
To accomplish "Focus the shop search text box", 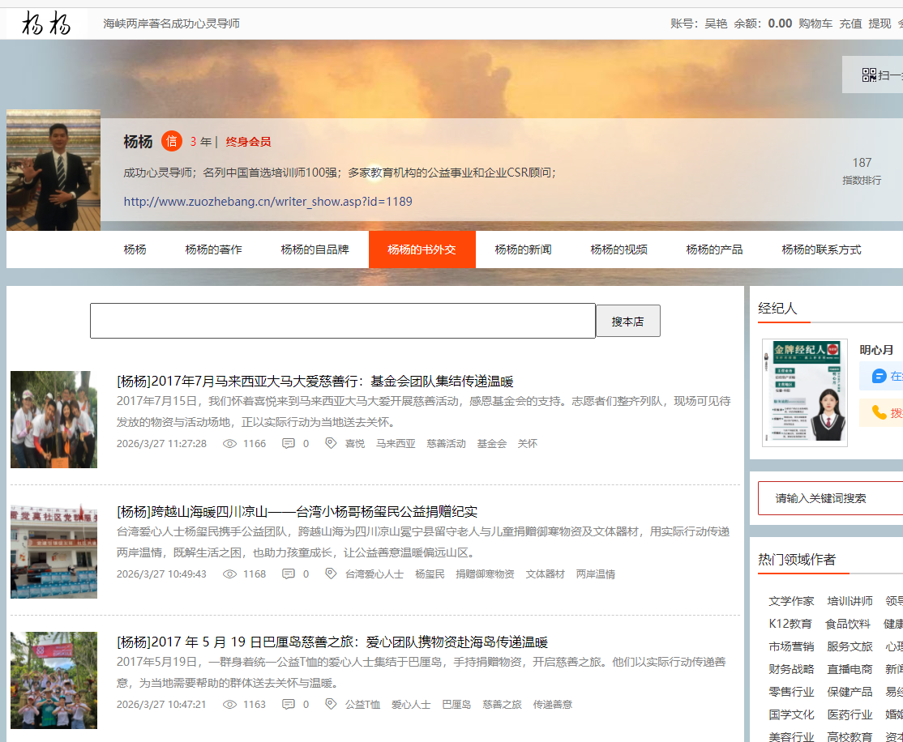I will [342, 321].
